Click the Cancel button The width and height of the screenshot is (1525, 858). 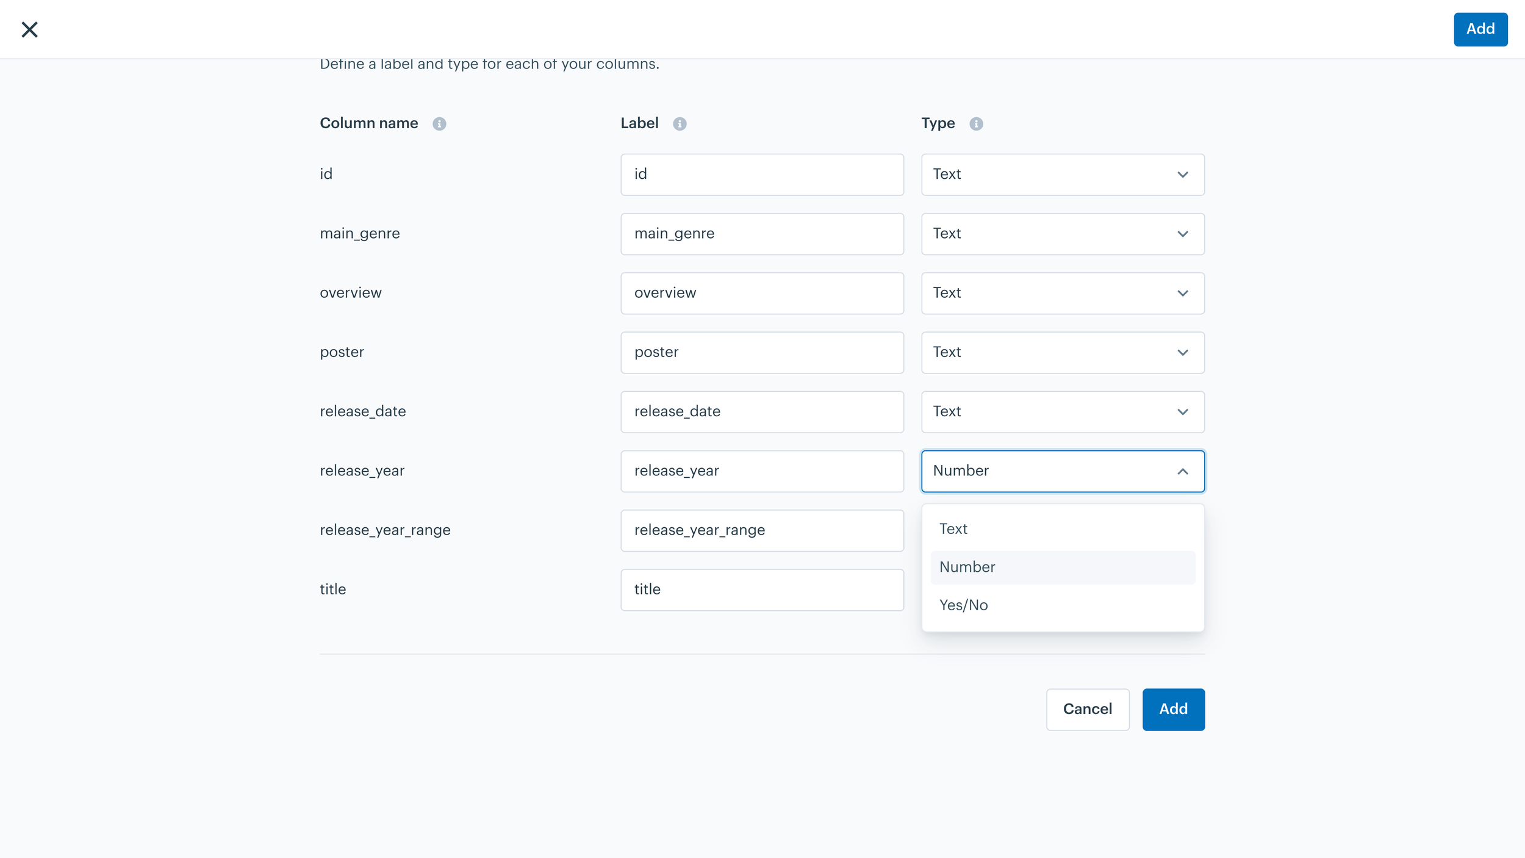click(x=1088, y=709)
